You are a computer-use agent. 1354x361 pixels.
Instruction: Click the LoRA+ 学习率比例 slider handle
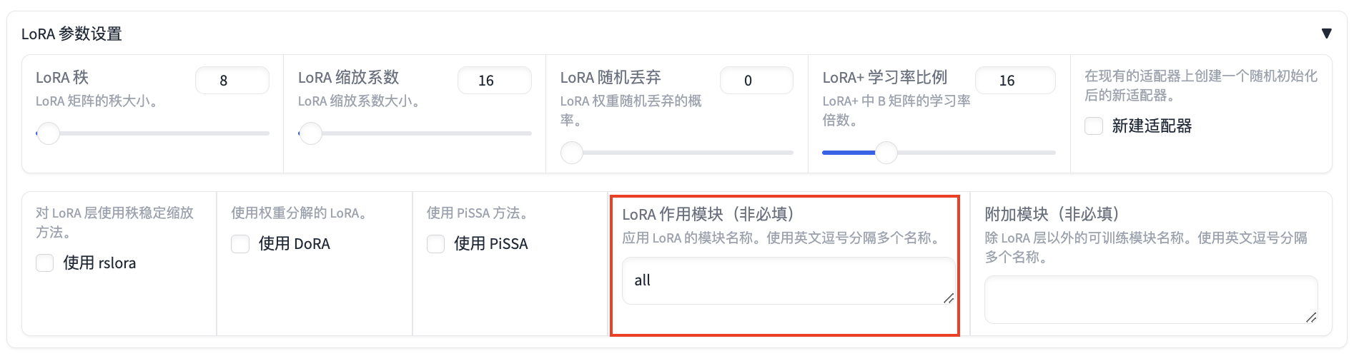(886, 153)
